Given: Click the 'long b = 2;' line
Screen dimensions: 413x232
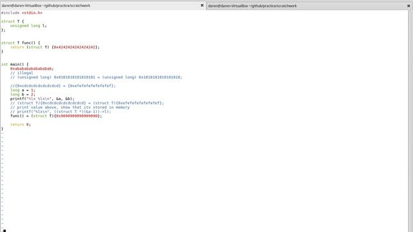Looking at the screenshot, I should (23, 94).
